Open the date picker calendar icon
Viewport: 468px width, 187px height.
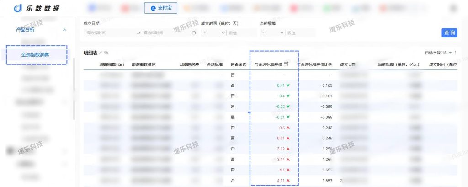coord(194,33)
